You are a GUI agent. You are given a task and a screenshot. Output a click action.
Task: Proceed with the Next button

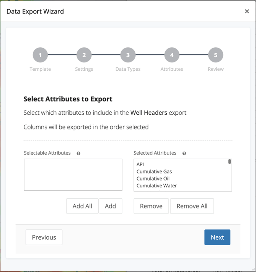click(x=217, y=237)
